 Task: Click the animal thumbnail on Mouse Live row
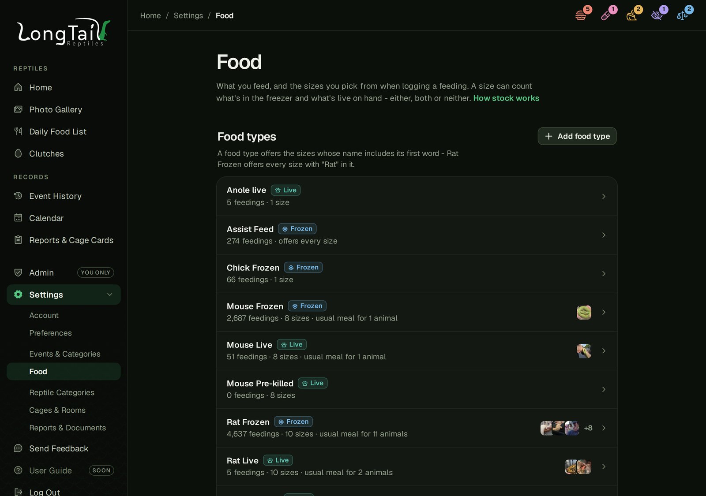(584, 351)
